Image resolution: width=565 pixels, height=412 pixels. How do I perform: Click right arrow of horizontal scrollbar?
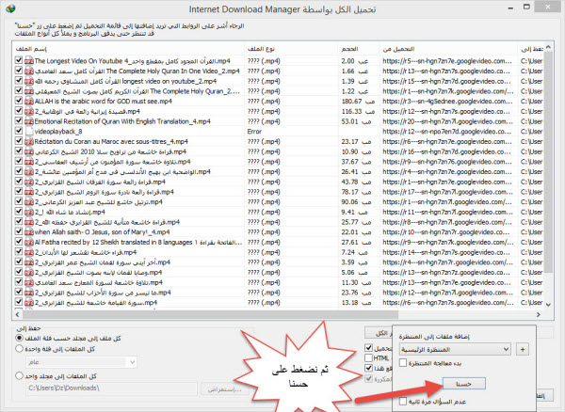(539, 315)
